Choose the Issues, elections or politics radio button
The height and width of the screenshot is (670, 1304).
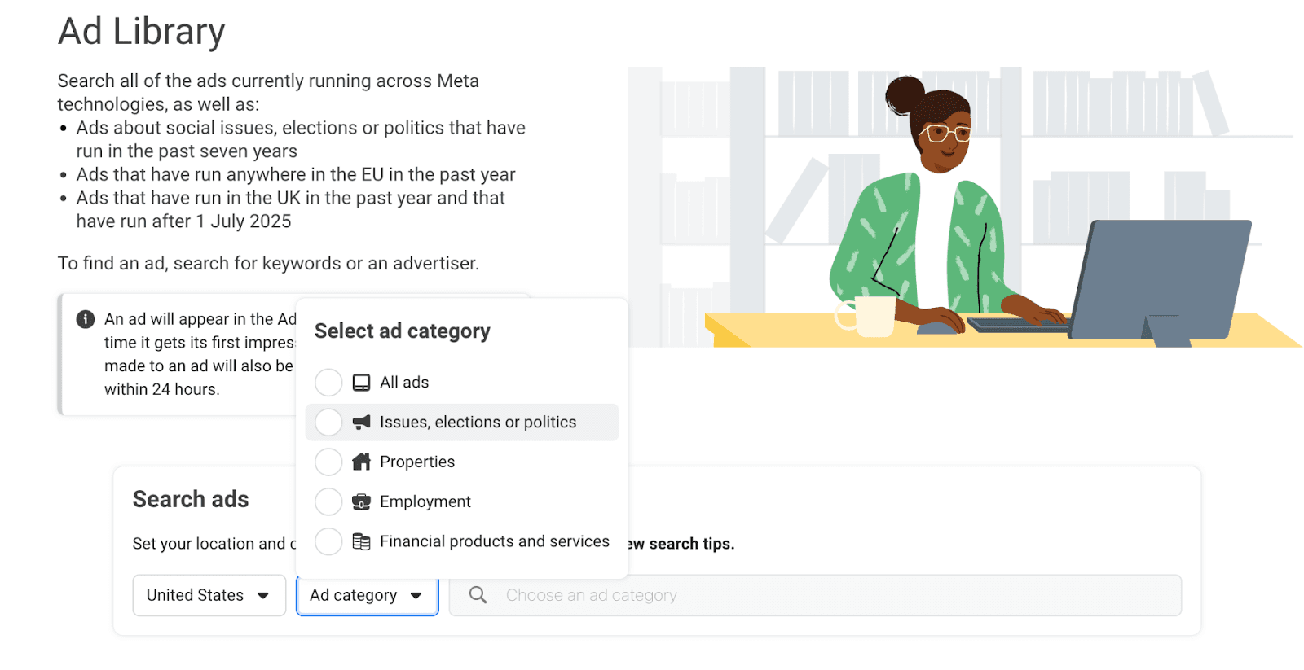(x=328, y=422)
